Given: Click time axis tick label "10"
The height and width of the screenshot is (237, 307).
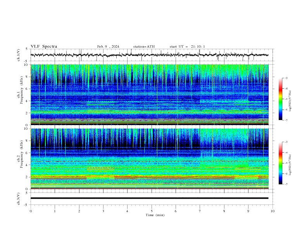Looking at the screenshot, I should coord(273,211).
